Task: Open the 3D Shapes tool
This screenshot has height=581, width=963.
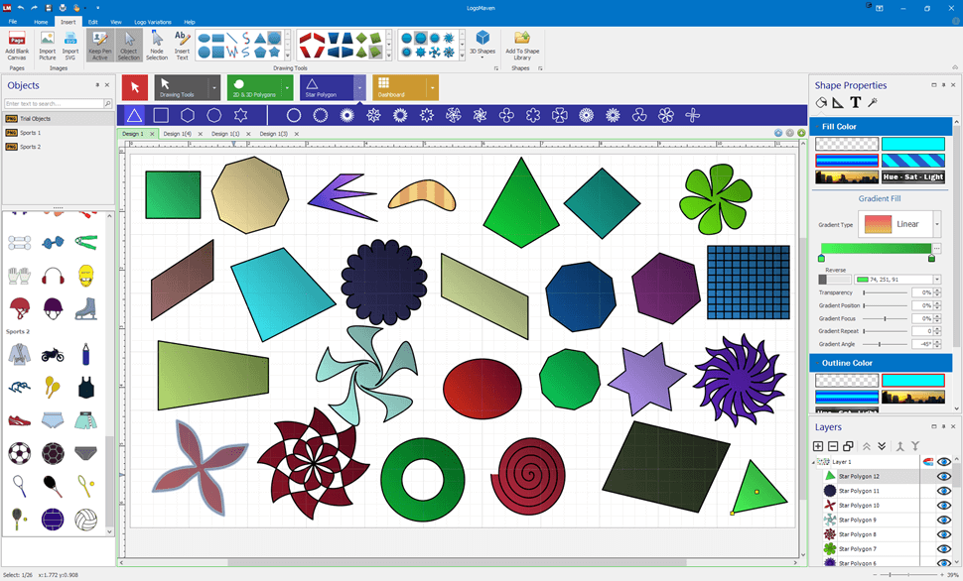Action: 482,43
